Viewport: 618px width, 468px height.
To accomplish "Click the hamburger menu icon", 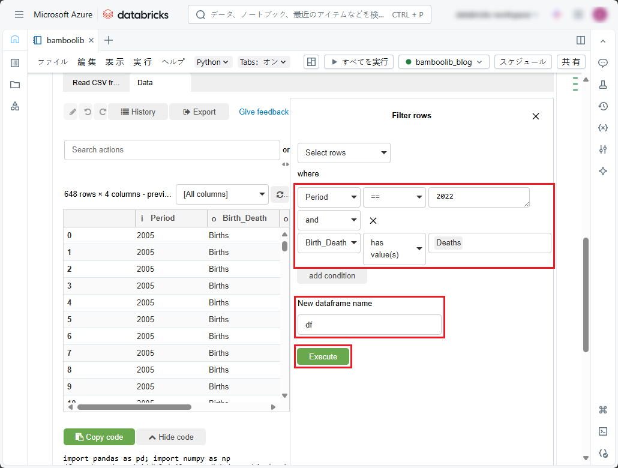I will (19, 14).
